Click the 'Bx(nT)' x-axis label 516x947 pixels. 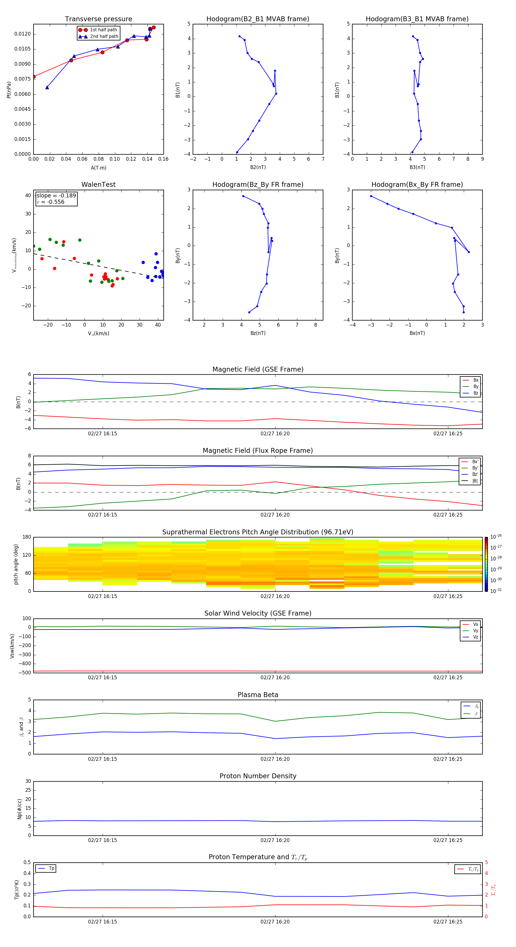click(417, 333)
